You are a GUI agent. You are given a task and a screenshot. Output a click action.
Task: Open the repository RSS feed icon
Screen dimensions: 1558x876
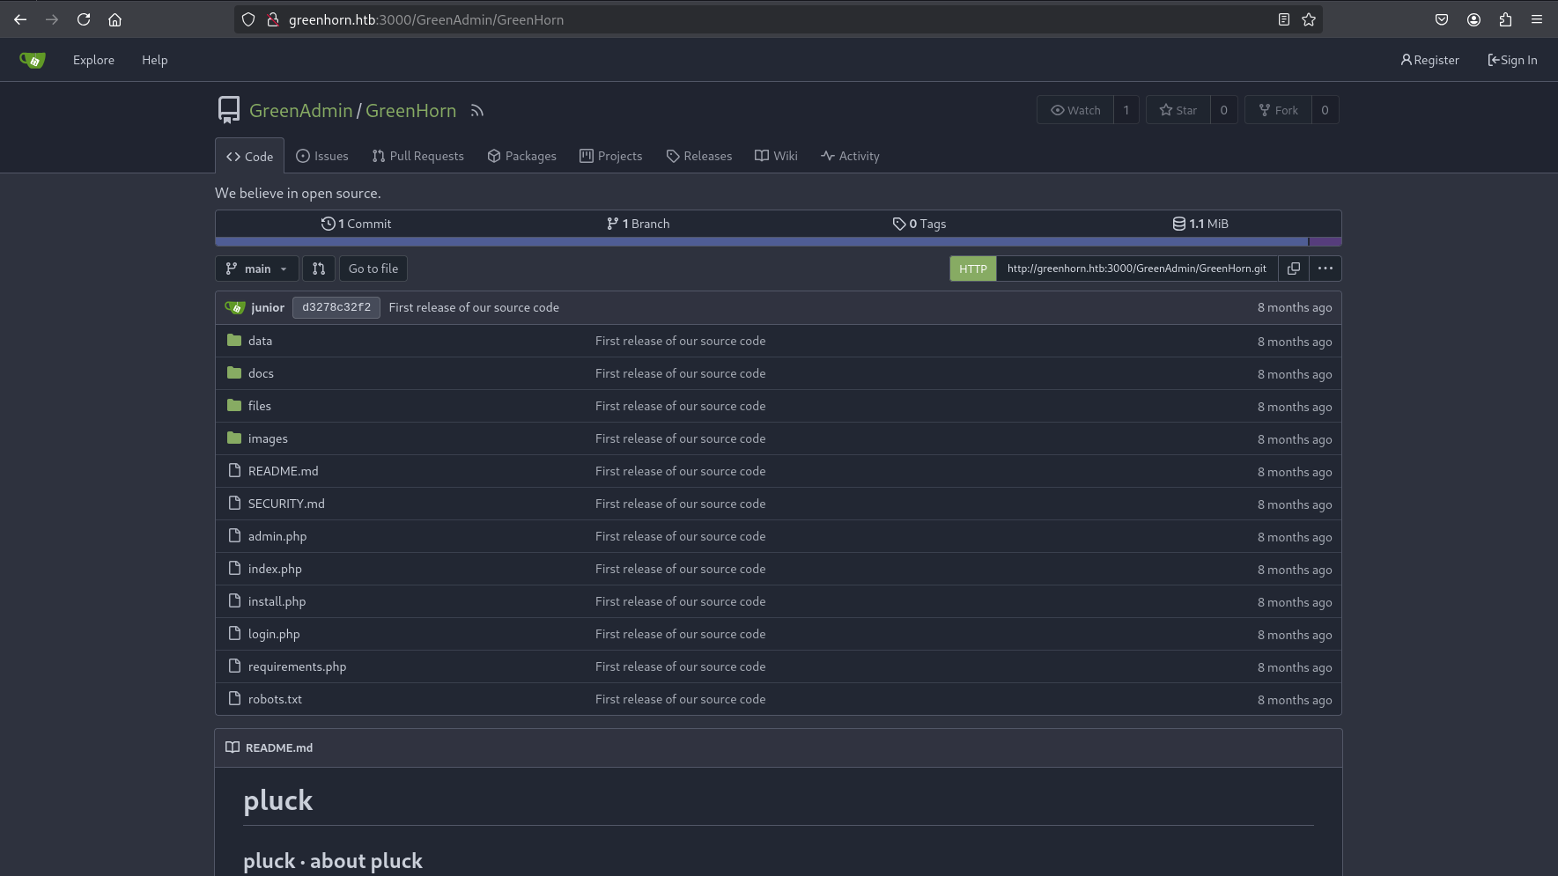tap(476, 111)
